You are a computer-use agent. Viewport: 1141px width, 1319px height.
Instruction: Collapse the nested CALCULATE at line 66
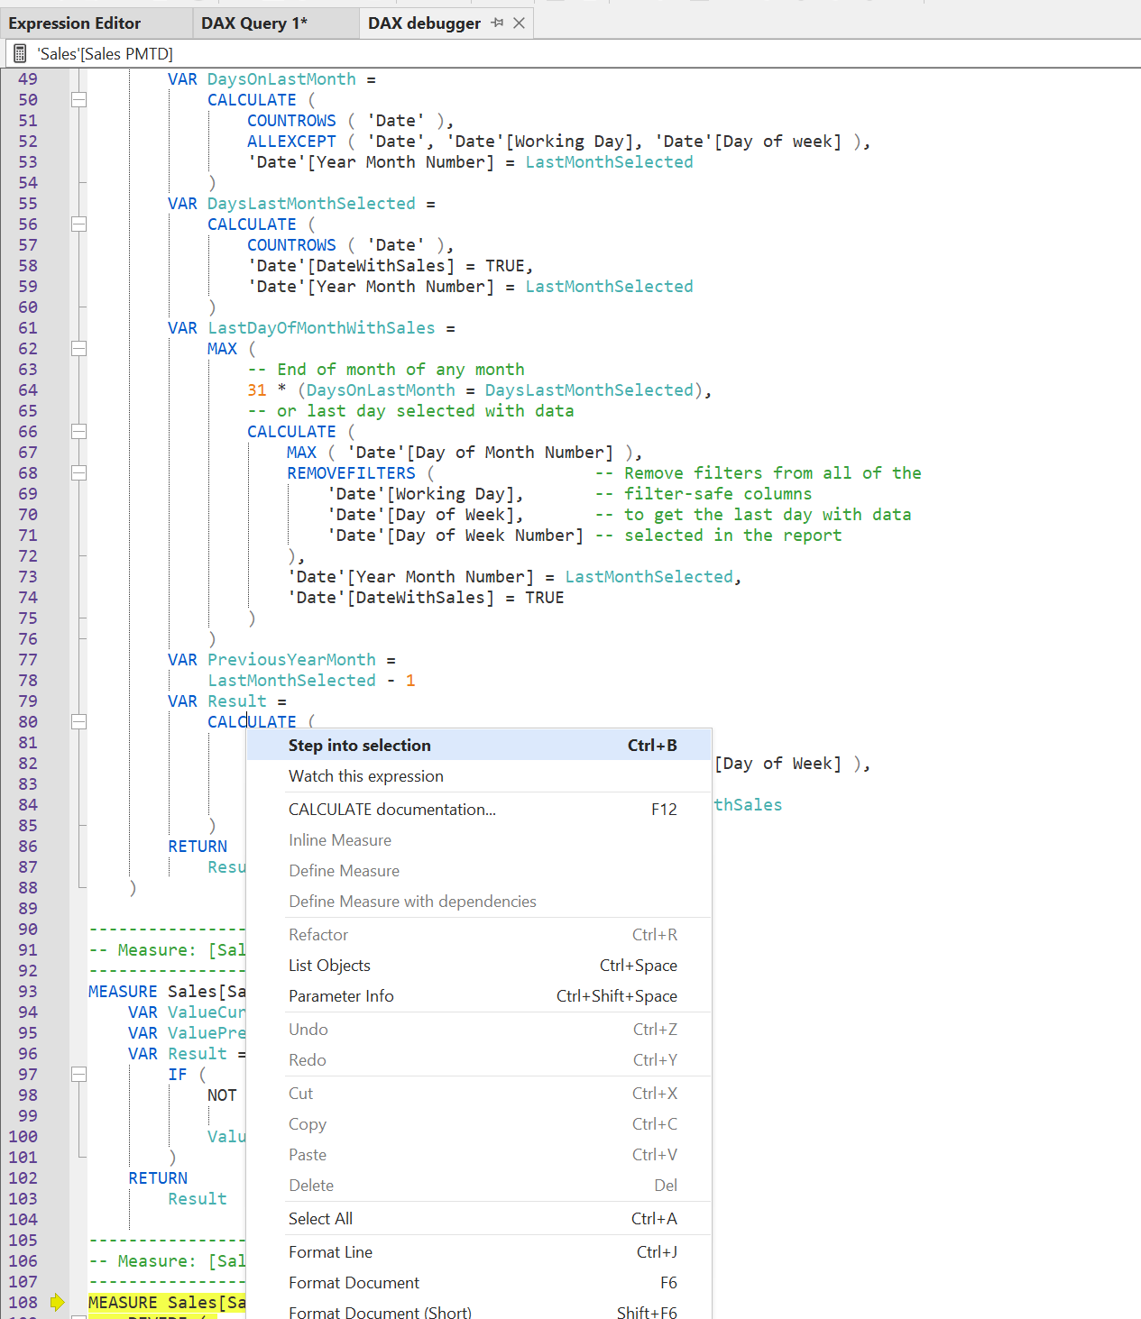[x=79, y=432]
